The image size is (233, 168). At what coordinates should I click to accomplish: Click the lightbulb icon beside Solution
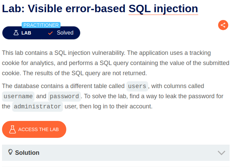point(10,152)
